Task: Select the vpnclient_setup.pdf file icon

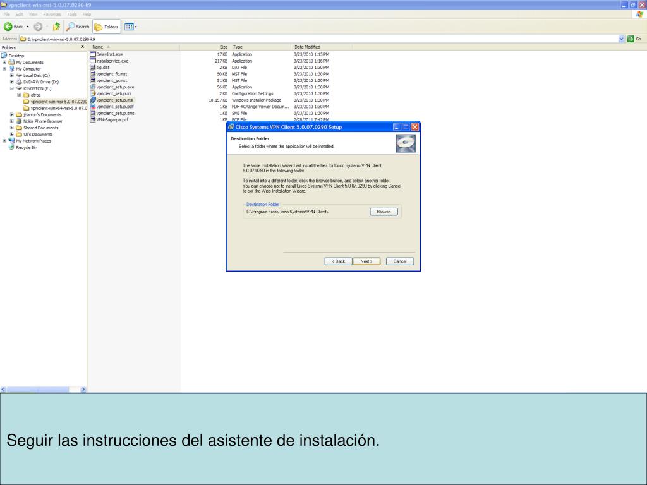Action: pos(93,107)
